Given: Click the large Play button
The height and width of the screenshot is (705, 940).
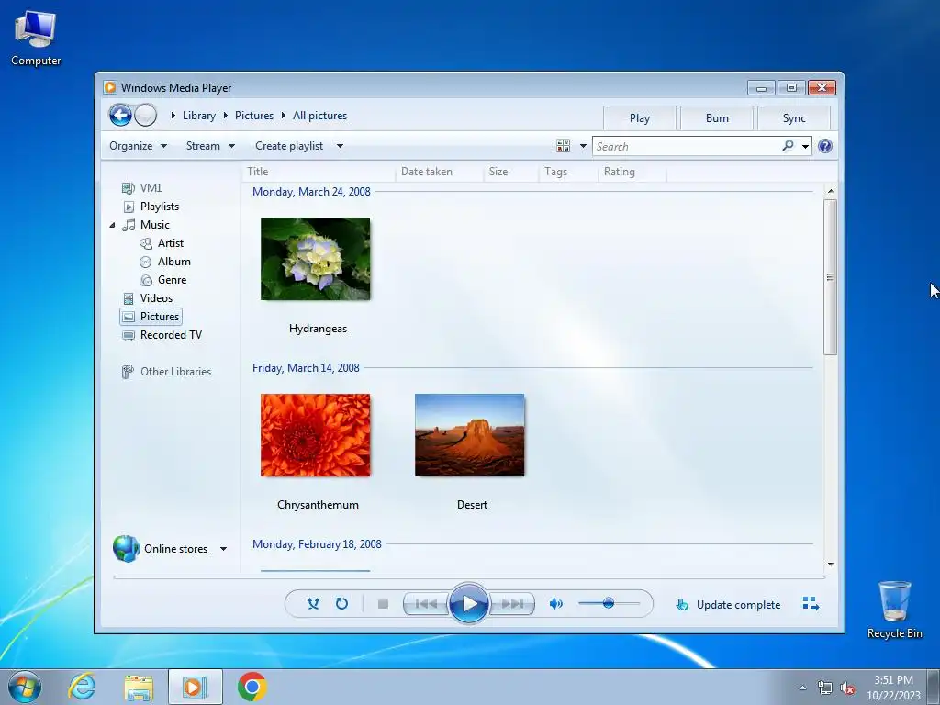Looking at the screenshot, I should [x=469, y=604].
